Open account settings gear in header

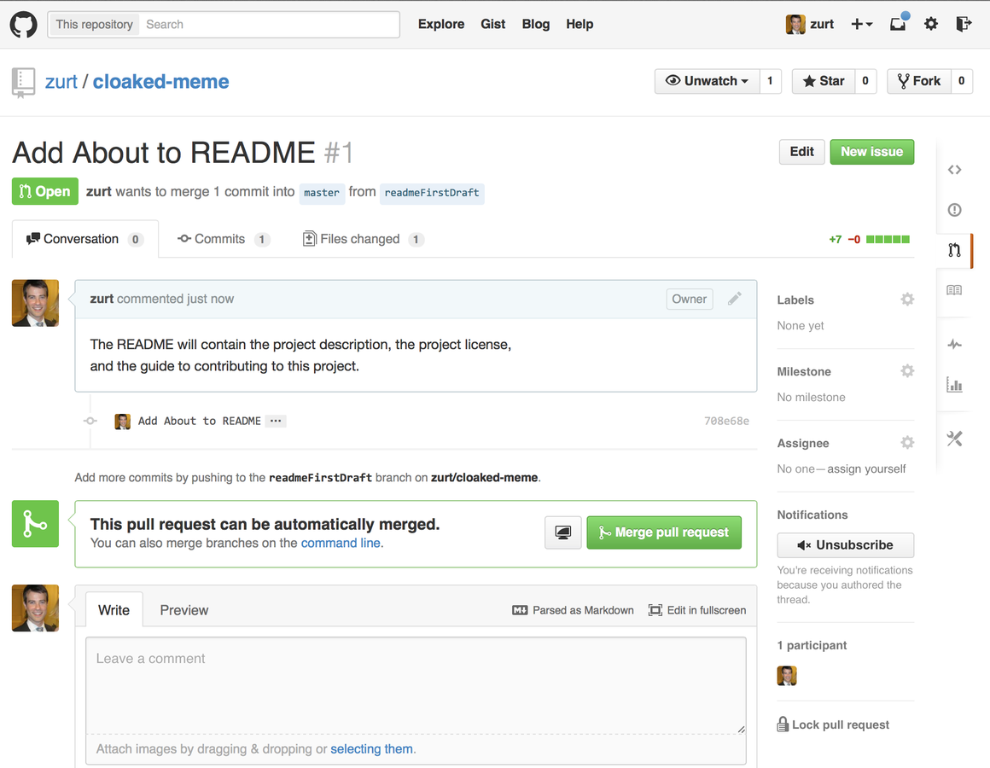tap(930, 24)
